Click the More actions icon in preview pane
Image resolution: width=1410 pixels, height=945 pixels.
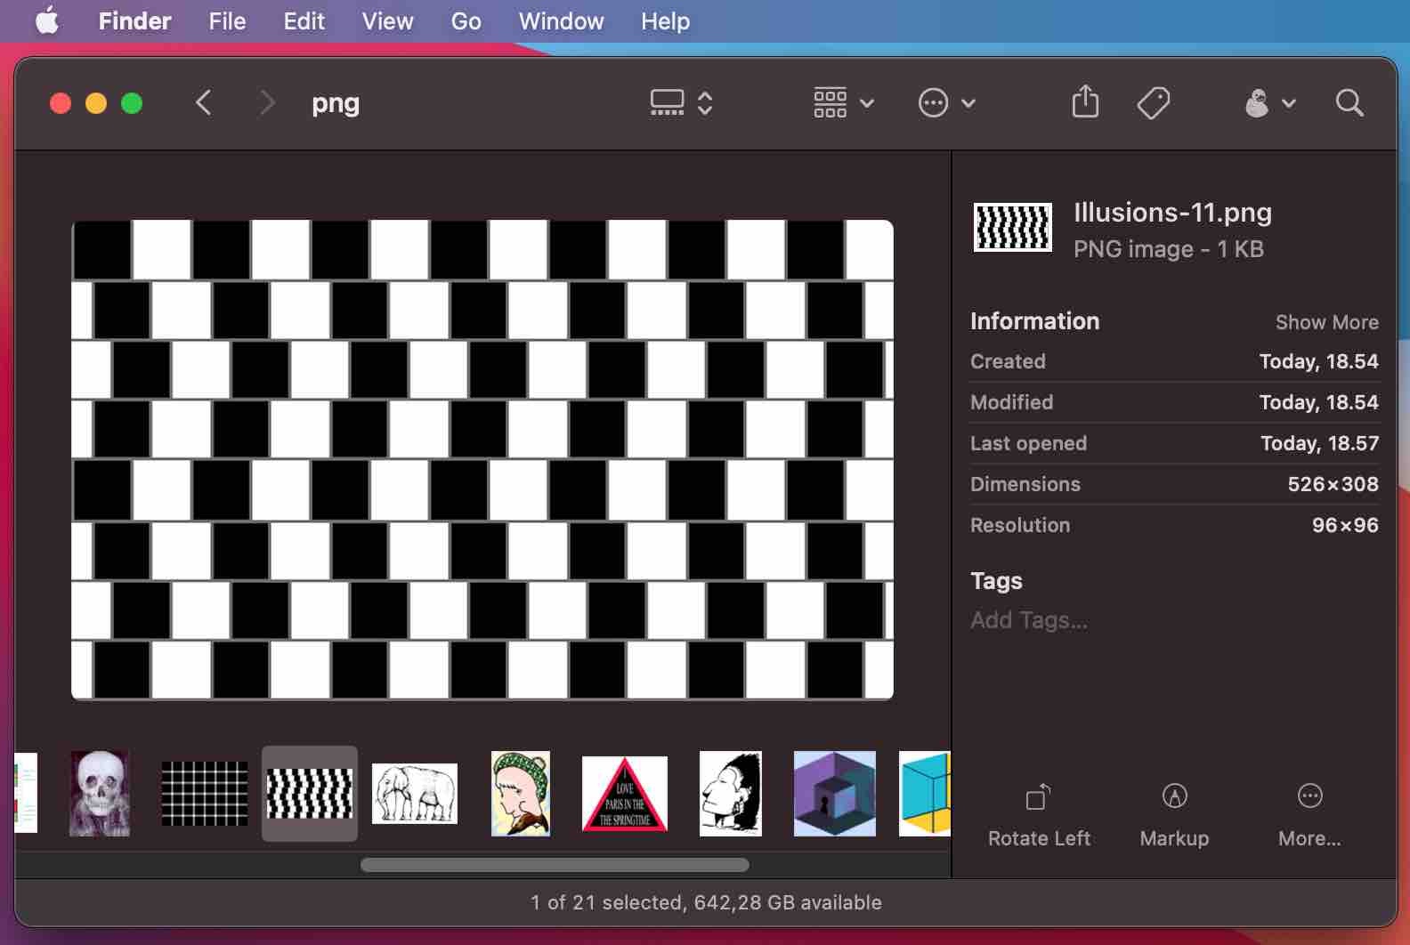[1309, 796]
